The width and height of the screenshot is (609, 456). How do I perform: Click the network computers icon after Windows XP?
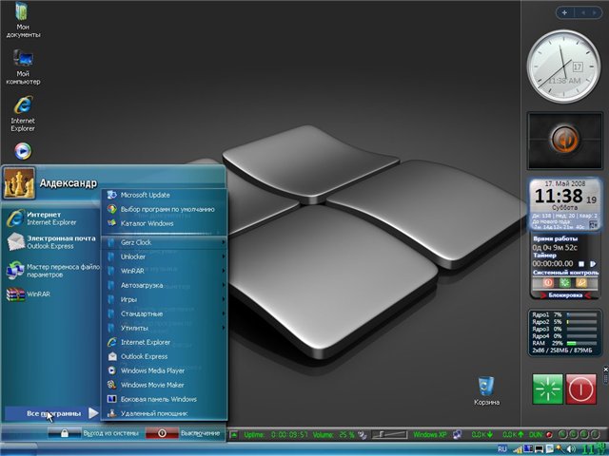(x=457, y=435)
